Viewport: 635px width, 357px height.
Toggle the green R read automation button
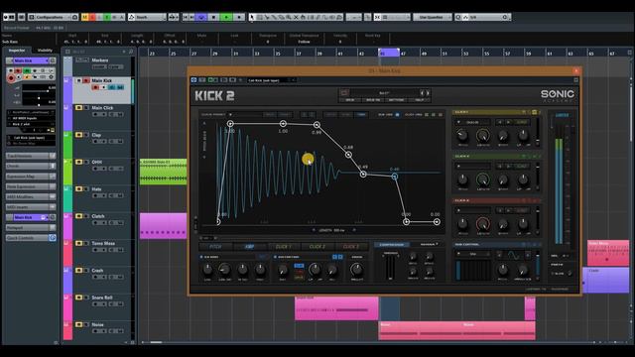point(107,17)
